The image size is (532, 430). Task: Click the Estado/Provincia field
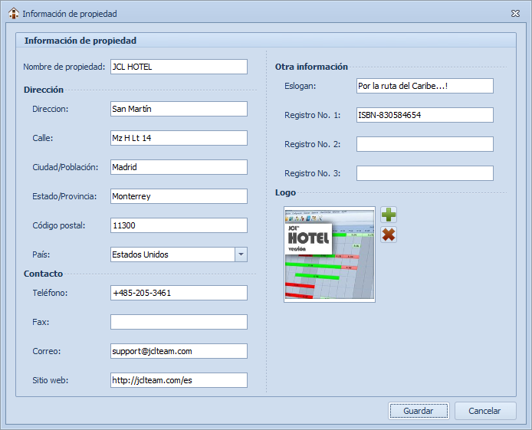[x=179, y=196]
